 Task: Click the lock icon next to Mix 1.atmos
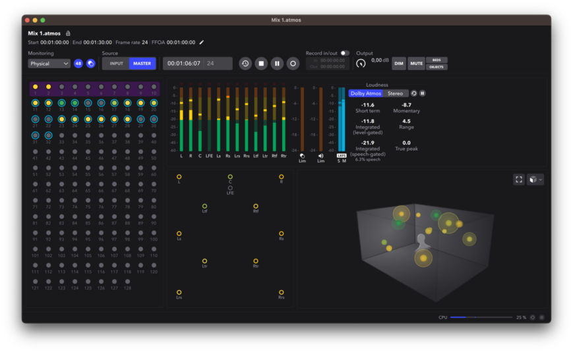point(68,33)
